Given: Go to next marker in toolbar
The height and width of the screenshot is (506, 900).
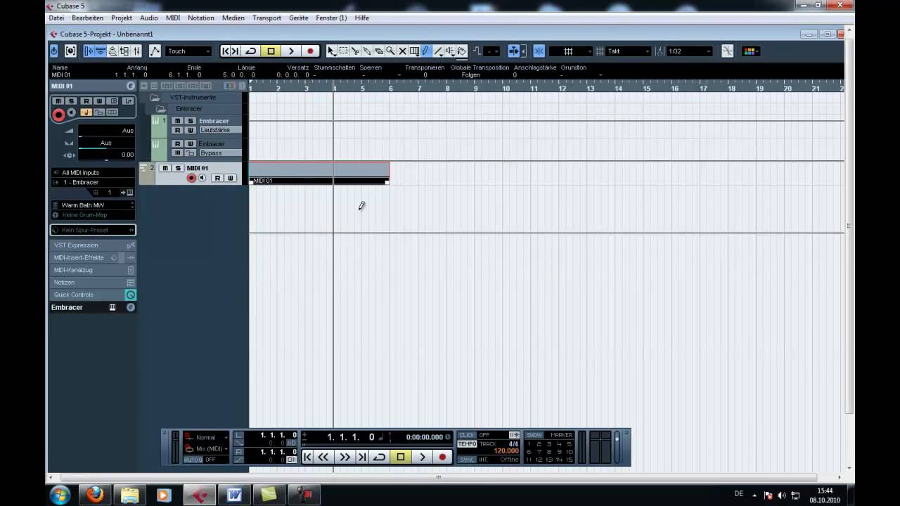Looking at the screenshot, I should pyautogui.click(x=236, y=51).
